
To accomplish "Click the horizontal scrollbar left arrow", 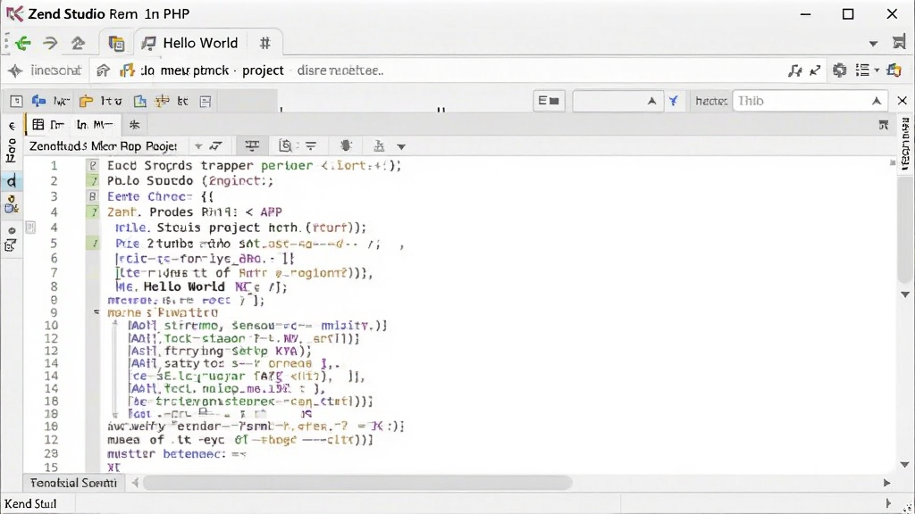I will point(136,483).
